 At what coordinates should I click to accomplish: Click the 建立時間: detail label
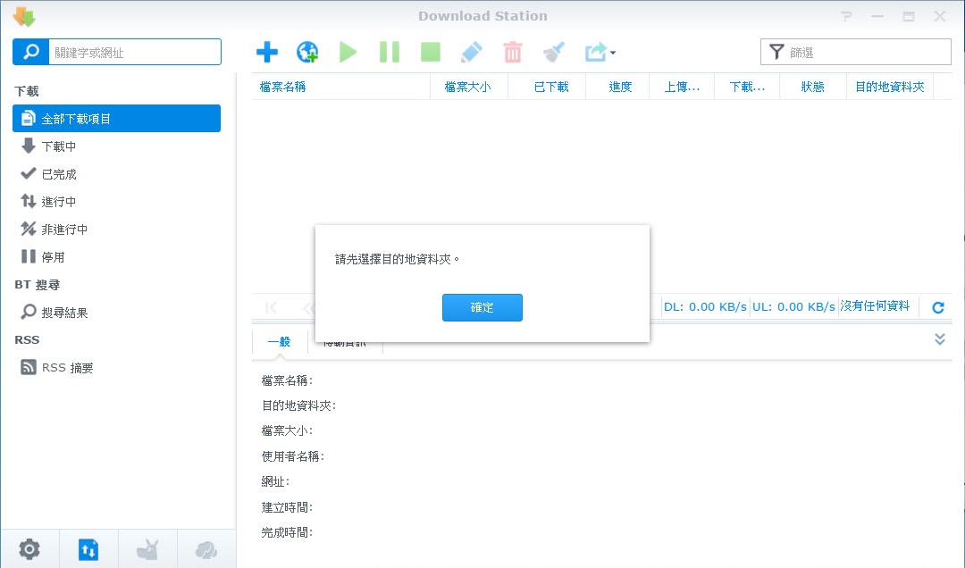[x=287, y=507]
